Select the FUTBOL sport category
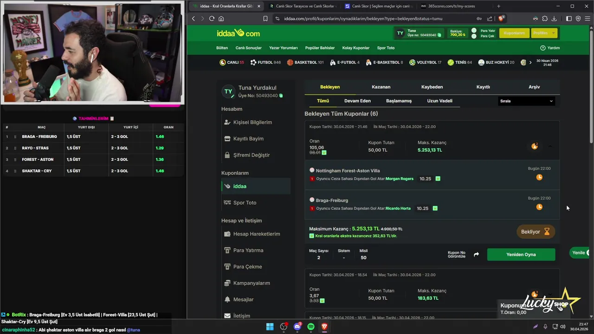 point(265,62)
